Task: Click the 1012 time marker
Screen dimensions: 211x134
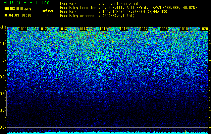Action: (43, 29)
